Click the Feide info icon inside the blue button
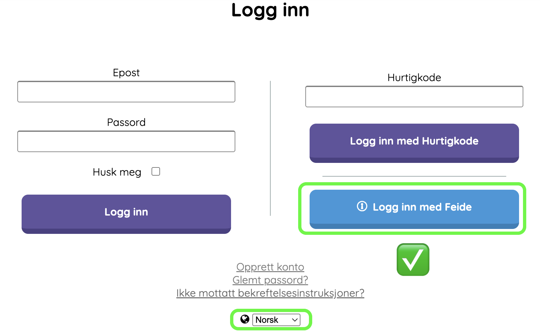Viewport: 540px width, 331px height. pyautogui.click(x=362, y=206)
